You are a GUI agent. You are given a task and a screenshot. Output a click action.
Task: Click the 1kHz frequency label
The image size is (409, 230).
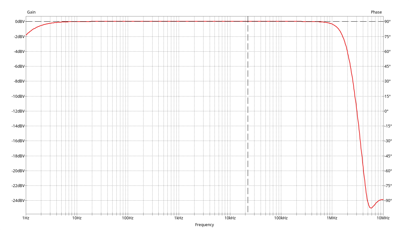[179, 218]
